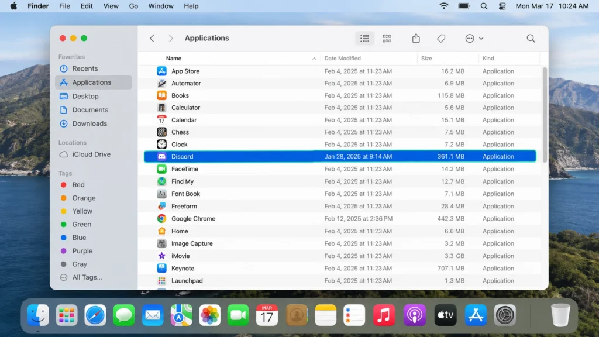Select the Chess app icon
The width and height of the screenshot is (599, 337).
(x=161, y=132)
